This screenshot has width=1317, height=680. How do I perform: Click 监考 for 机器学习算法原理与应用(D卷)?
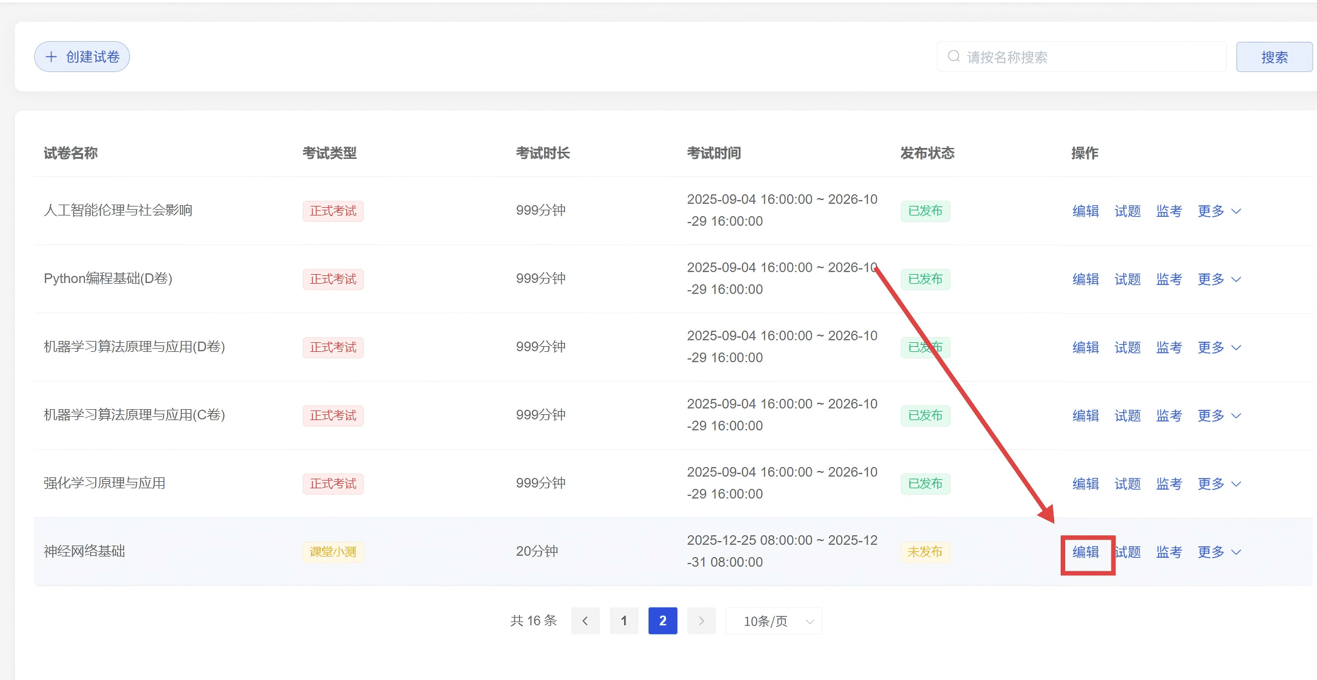[x=1169, y=347]
